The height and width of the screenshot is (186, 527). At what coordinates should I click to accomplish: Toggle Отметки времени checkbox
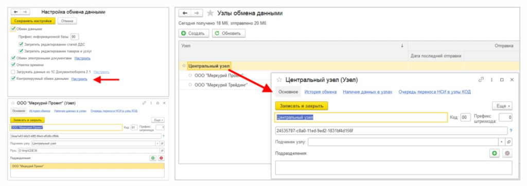(x=13, y=65)
